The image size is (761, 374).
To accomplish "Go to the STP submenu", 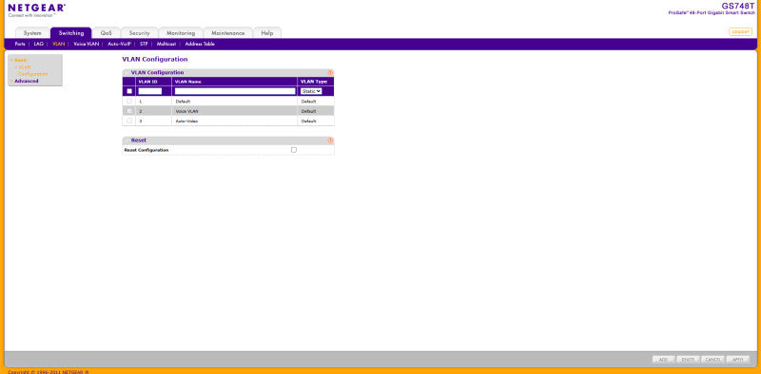I will point(144,44).
